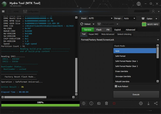The height and width of the screenshot is (114, 161).
Task: Open the Storage Auto dropdown
Action: (130, 18)
